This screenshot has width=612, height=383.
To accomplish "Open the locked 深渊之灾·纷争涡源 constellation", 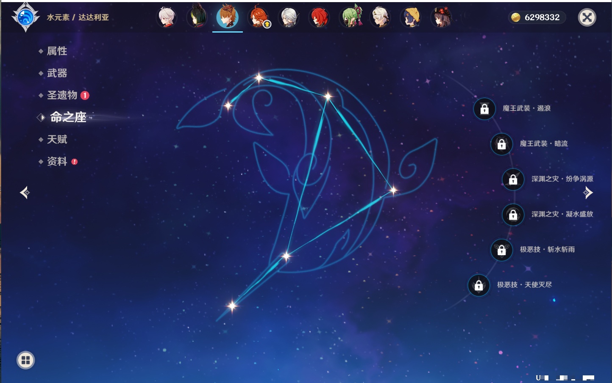I will click(x=513, y=179).
